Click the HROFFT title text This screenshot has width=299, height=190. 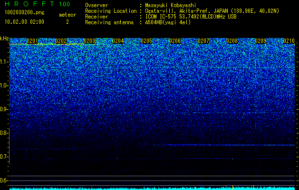[29, 4]
